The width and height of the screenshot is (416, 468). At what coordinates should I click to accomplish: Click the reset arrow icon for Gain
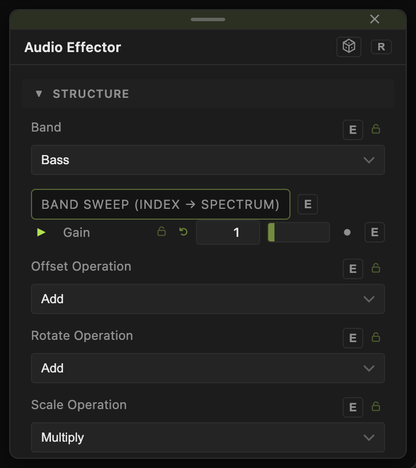183,232
